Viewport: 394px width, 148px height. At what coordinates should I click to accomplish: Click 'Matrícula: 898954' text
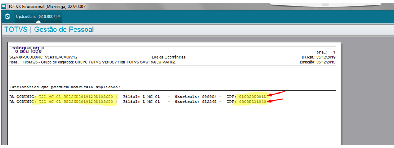[196, 96]
